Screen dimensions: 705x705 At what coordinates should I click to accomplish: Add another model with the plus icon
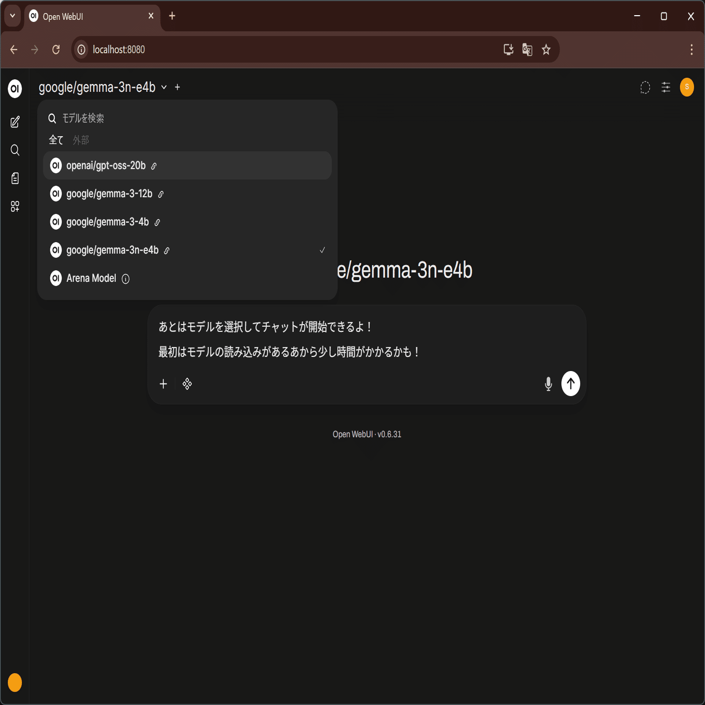(x=177, y=87)
